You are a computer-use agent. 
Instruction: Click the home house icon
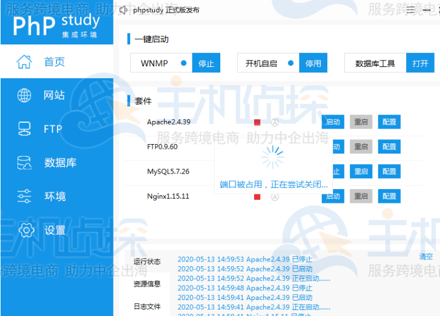[24, 62]
